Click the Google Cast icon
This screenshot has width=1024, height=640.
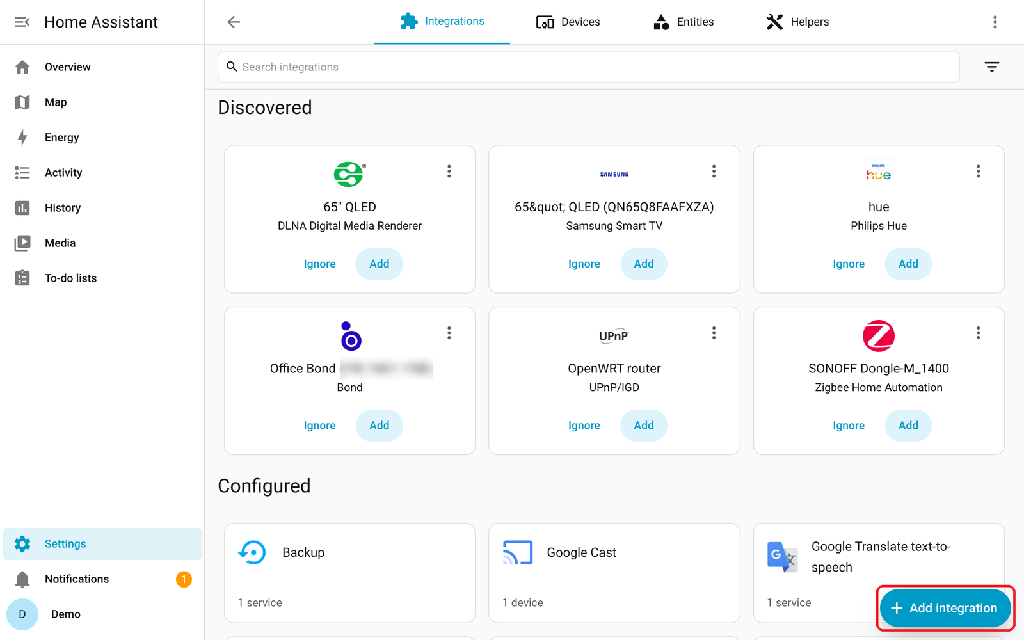click(517, 552)
